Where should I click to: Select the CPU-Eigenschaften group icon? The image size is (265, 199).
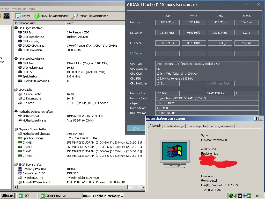[x=16, y=28]
